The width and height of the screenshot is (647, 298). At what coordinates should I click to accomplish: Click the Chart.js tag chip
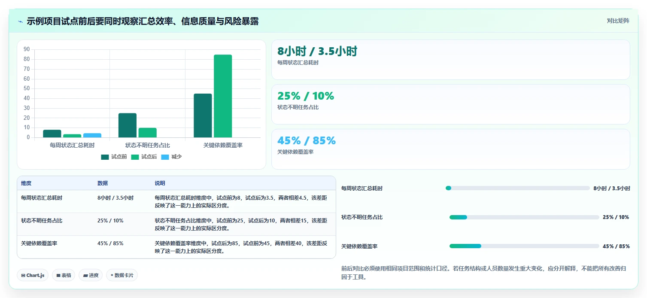coord(33,275)
